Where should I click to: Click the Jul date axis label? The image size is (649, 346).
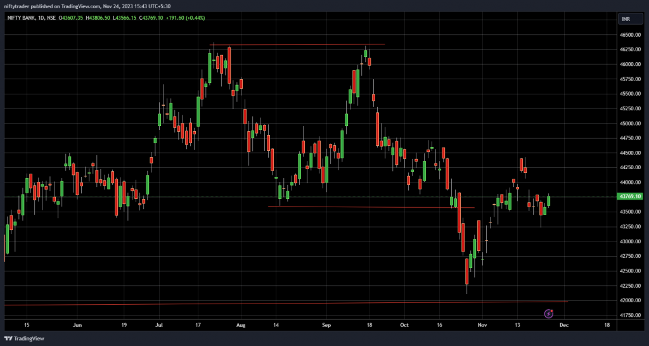point(159,325)
